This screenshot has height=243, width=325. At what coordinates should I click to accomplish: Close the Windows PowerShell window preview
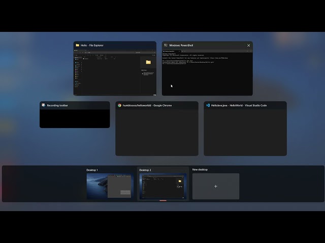click(248, 45)
